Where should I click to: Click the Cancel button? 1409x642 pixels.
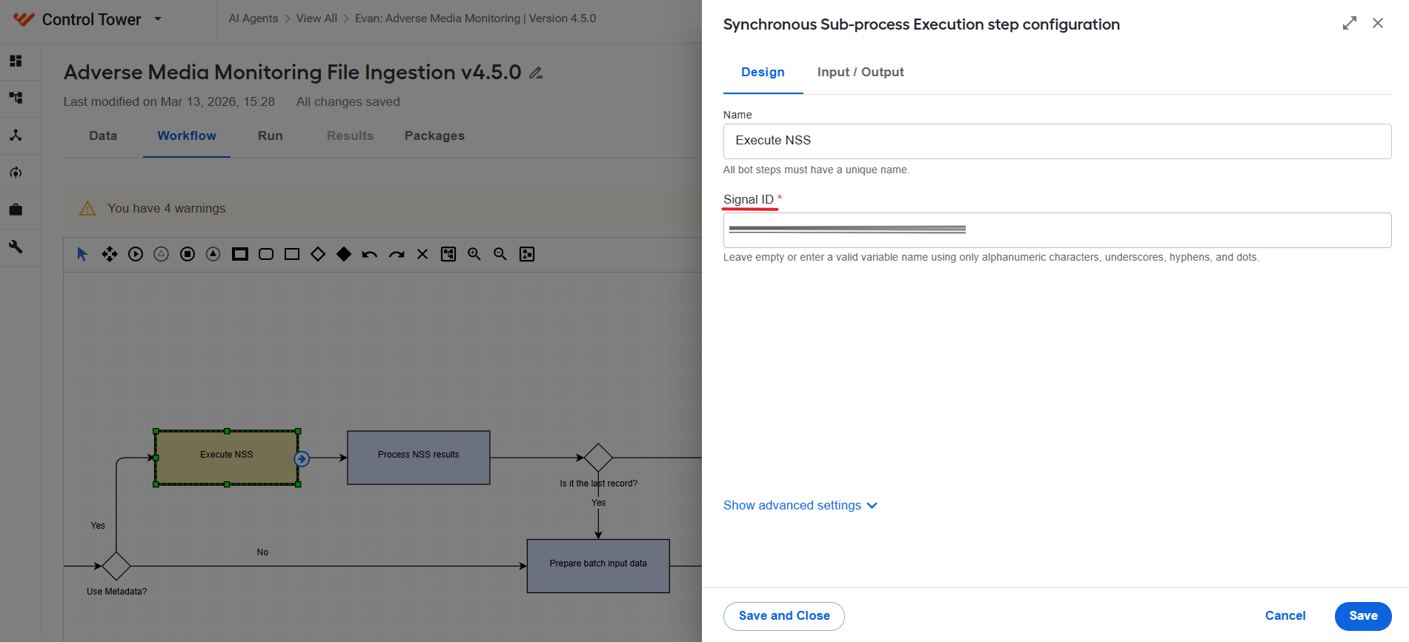[x=1285, y=616]
